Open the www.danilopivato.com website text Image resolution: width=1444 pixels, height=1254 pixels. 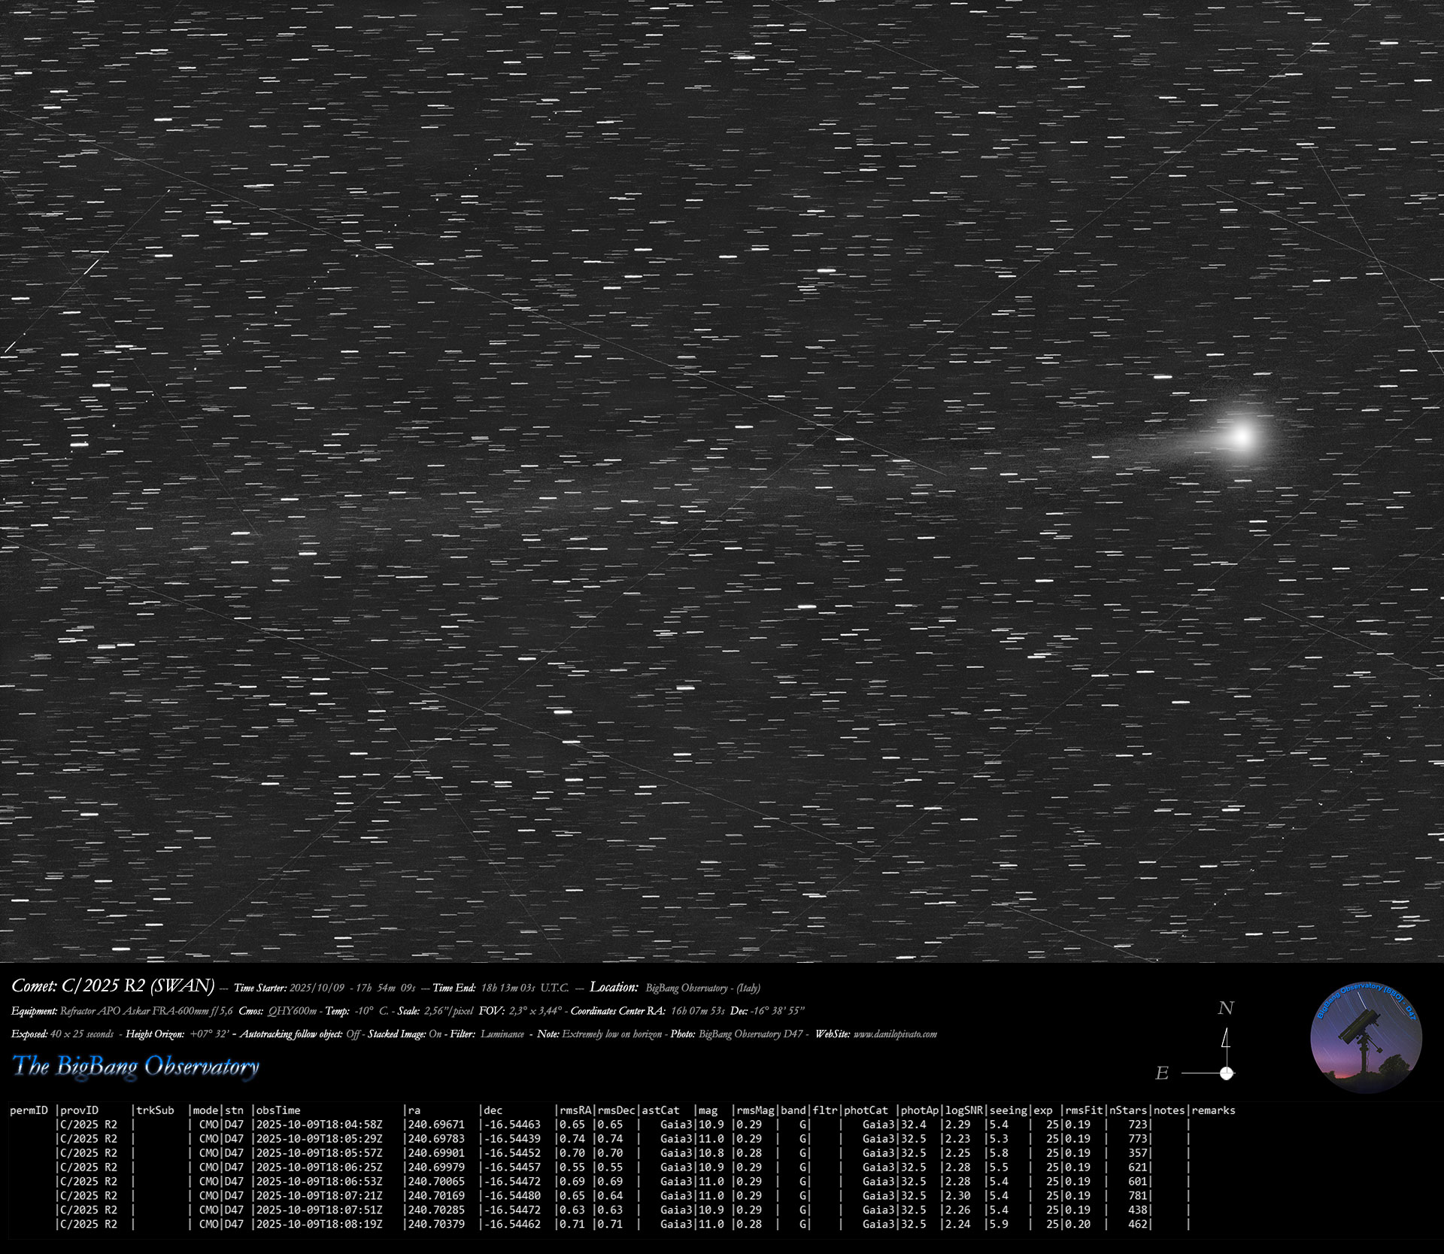(895, 1034)
